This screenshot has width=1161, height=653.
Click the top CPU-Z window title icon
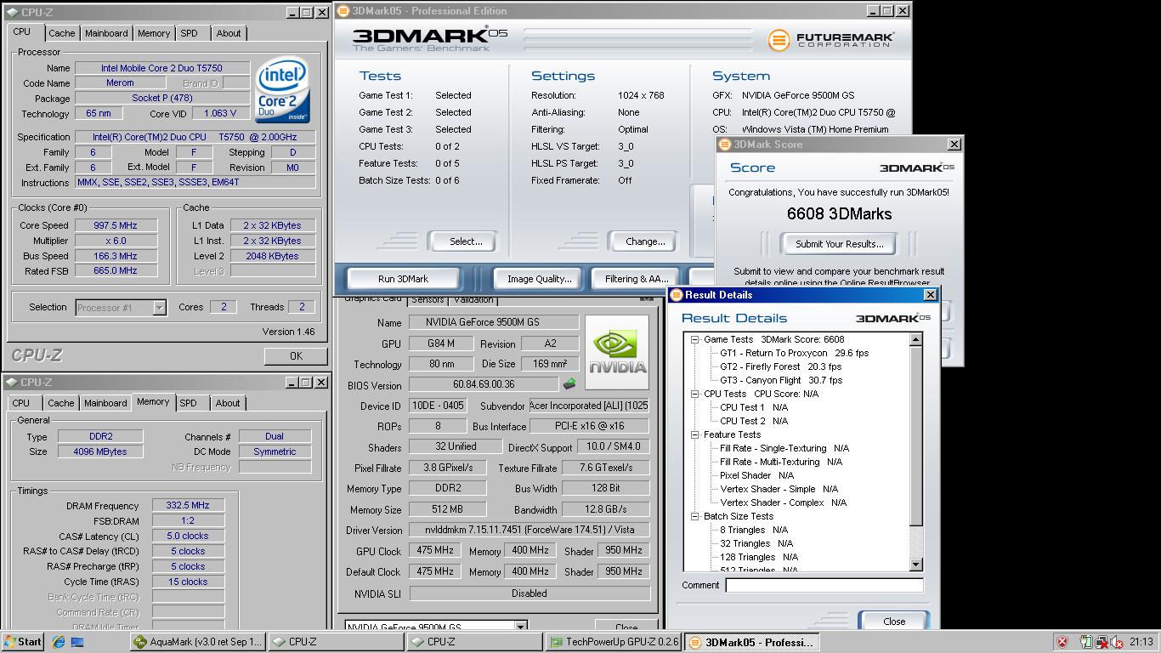point(12,13)
